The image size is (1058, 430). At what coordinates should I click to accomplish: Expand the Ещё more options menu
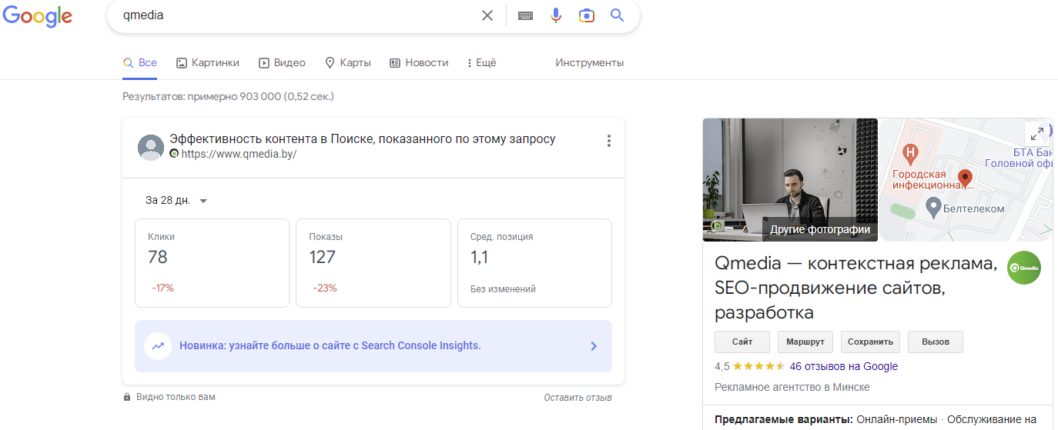tap(482, 63)
